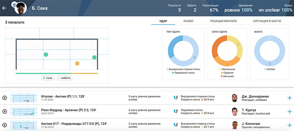Open Courtois goalkeeper photo
294x131 pixels.
pyautogui.click(x=235, y=111)
